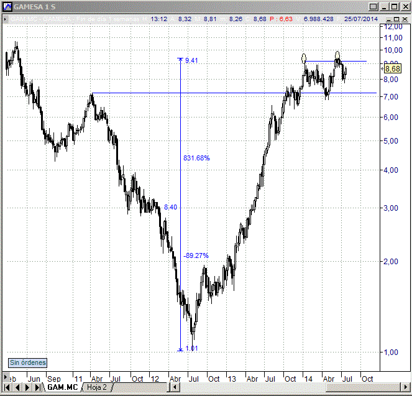Click the 13:12 time value
Screen dimensions: 412x396
159,19
